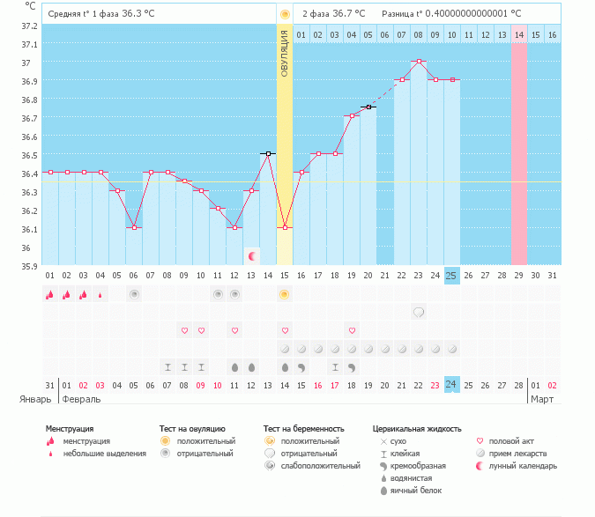This screenshot has height=517, width=595.
Task: Click the temperature point at 37.0 on day 23
Action: pyautogui.click(x=419, y=62)
